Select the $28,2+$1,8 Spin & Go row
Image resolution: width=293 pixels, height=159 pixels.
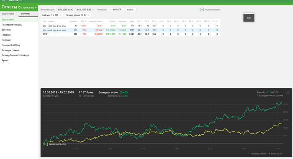click(x=130, y=30)
